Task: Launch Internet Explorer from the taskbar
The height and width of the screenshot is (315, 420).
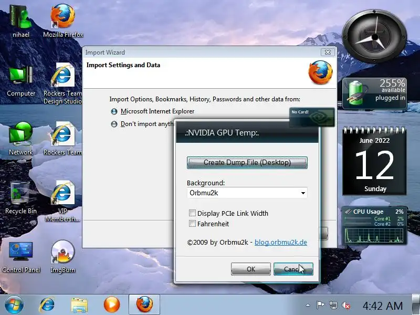Action: pyautogui.click(x=47, y=305)
